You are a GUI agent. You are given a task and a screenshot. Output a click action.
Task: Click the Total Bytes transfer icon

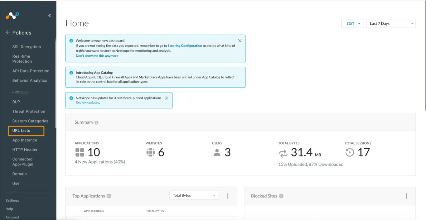click(283, 153)
